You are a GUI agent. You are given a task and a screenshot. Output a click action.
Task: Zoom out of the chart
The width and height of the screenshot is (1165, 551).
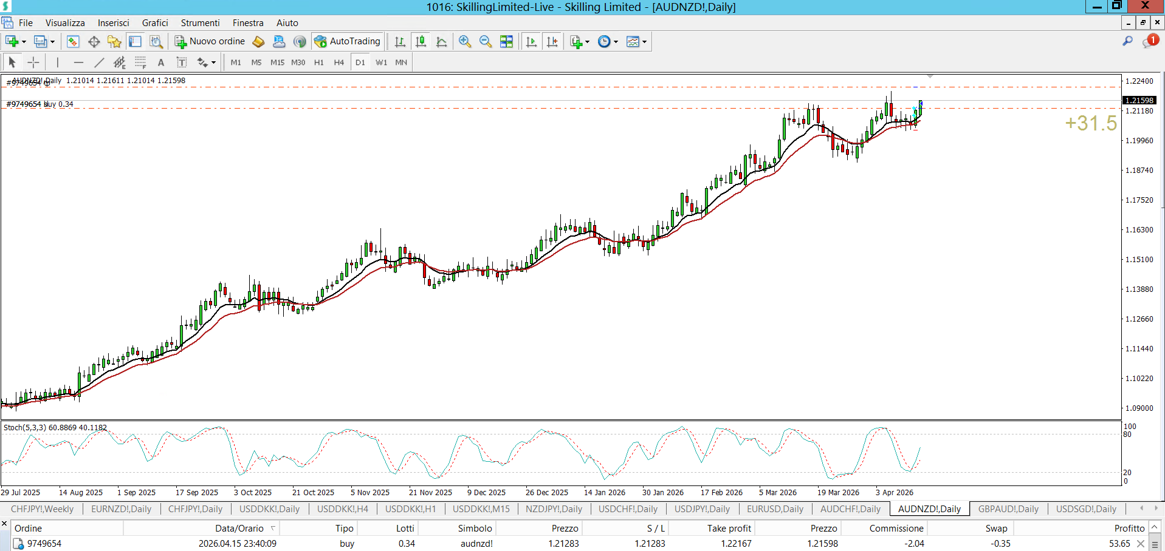pyautogui.click(x=486, y=41)
